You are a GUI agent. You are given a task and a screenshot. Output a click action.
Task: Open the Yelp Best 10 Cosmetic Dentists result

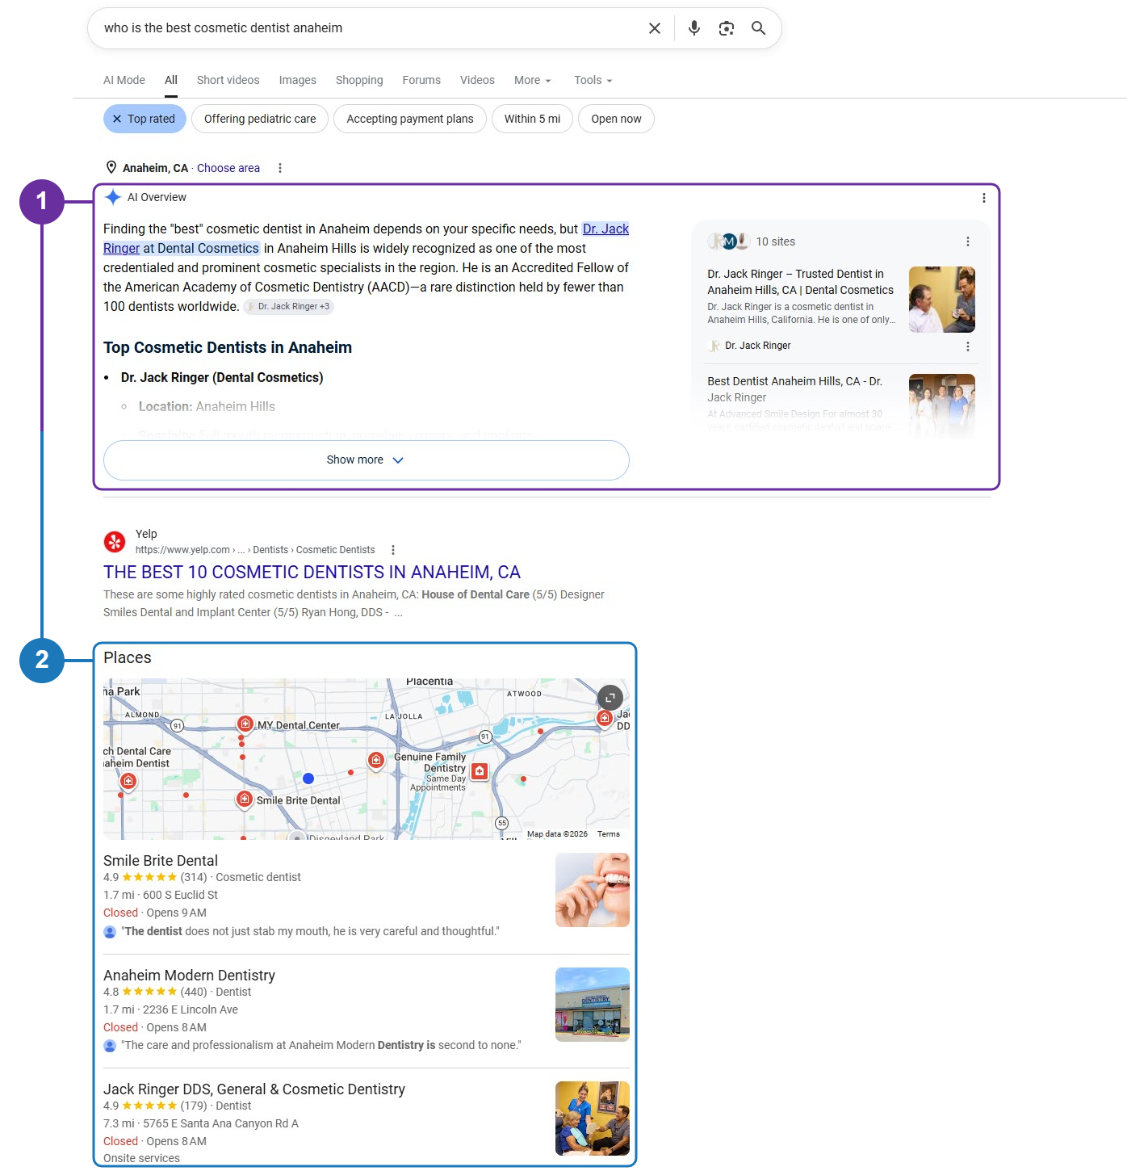click(312, 573)
